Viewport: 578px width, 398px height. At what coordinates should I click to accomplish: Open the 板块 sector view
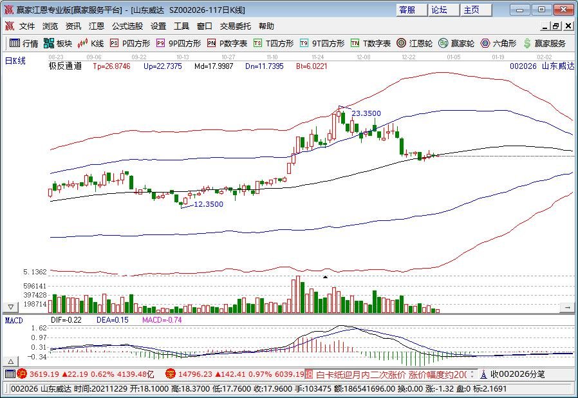click(x=57, y=44)
